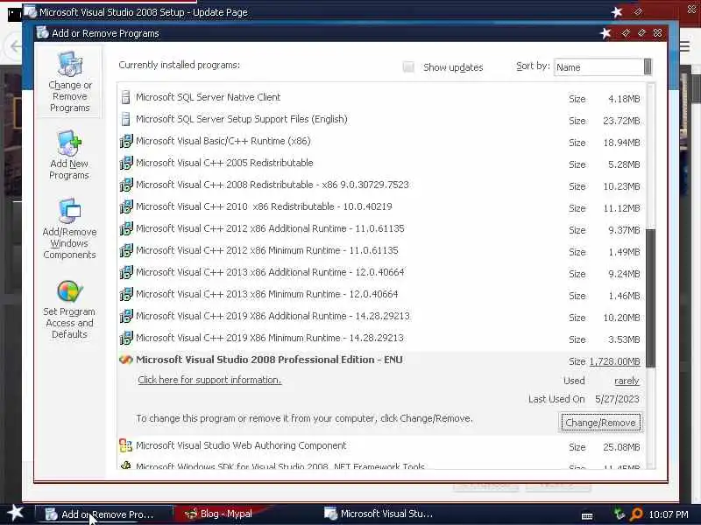Screen dimensions: 701x525
Task: Click the 10:07 PM clock
Action: [668, 514]
